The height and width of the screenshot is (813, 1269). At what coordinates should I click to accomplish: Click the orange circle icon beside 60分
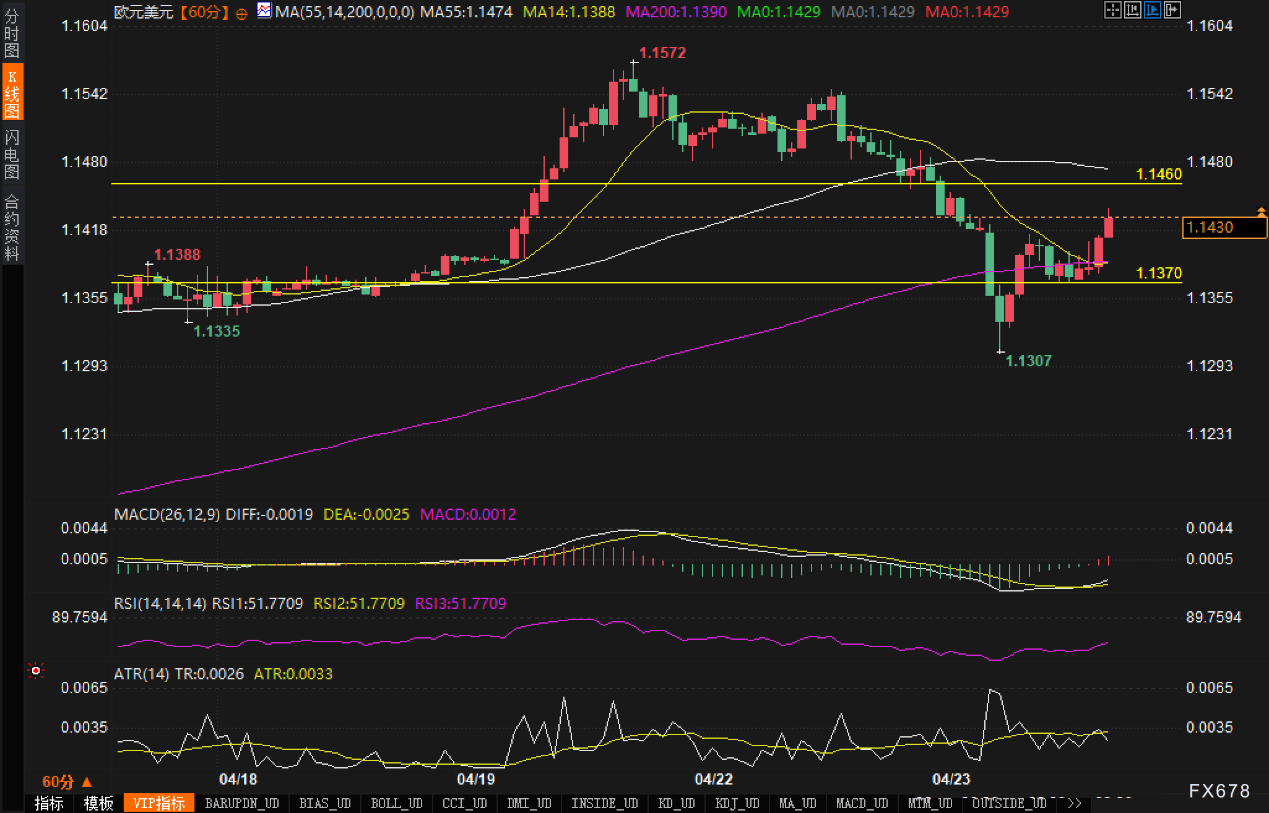(242, 13)
